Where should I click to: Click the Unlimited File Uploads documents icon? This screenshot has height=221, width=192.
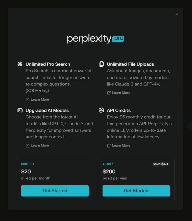101,64
